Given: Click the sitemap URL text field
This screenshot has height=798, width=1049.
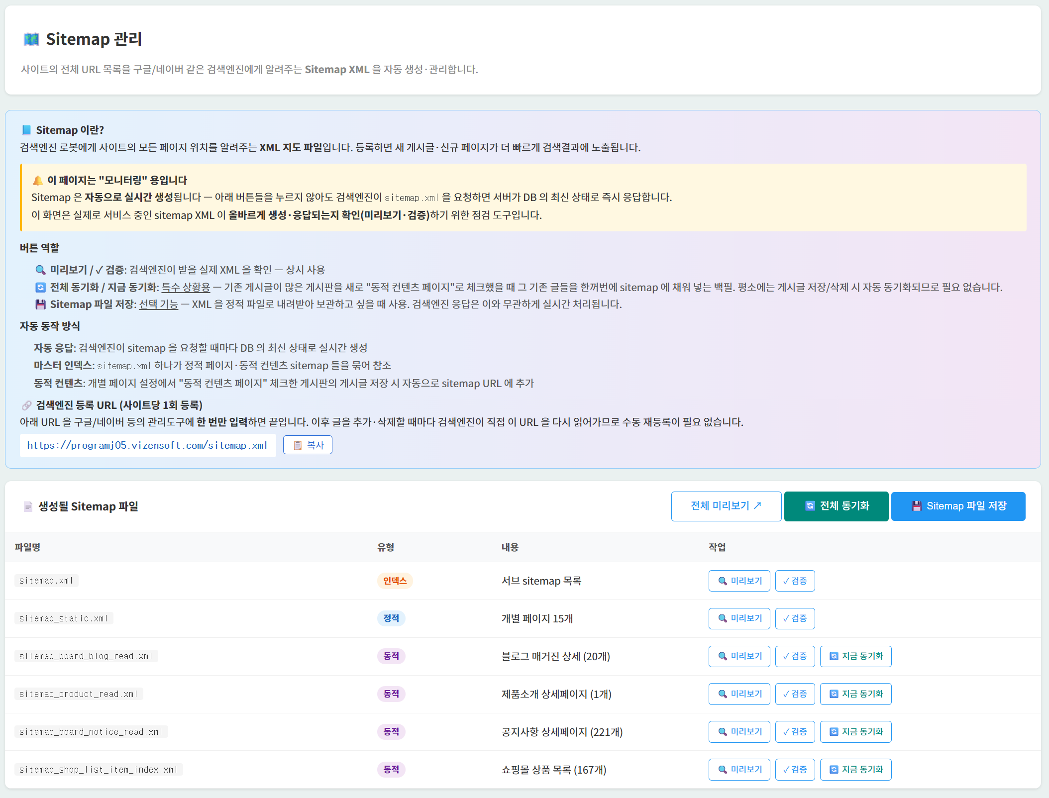Looking at the screenshot, I should 148,446.
